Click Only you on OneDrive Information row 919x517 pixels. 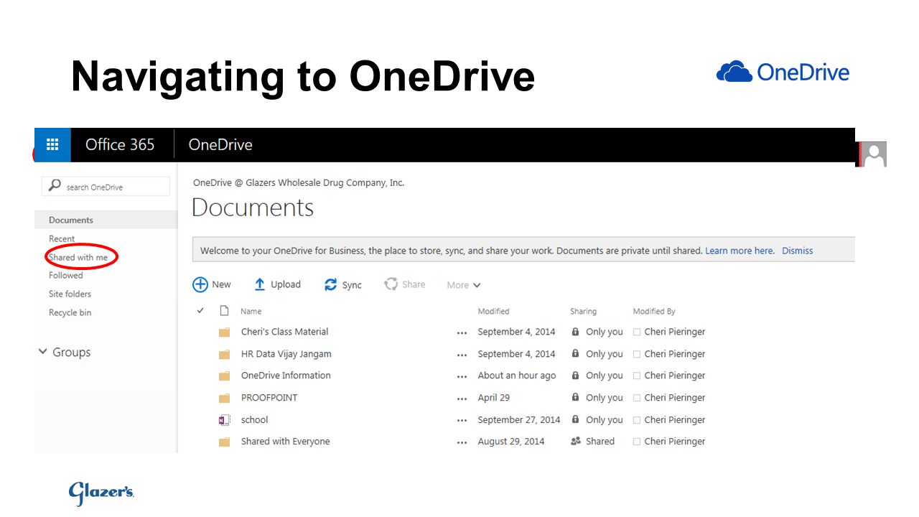point(605,376)
